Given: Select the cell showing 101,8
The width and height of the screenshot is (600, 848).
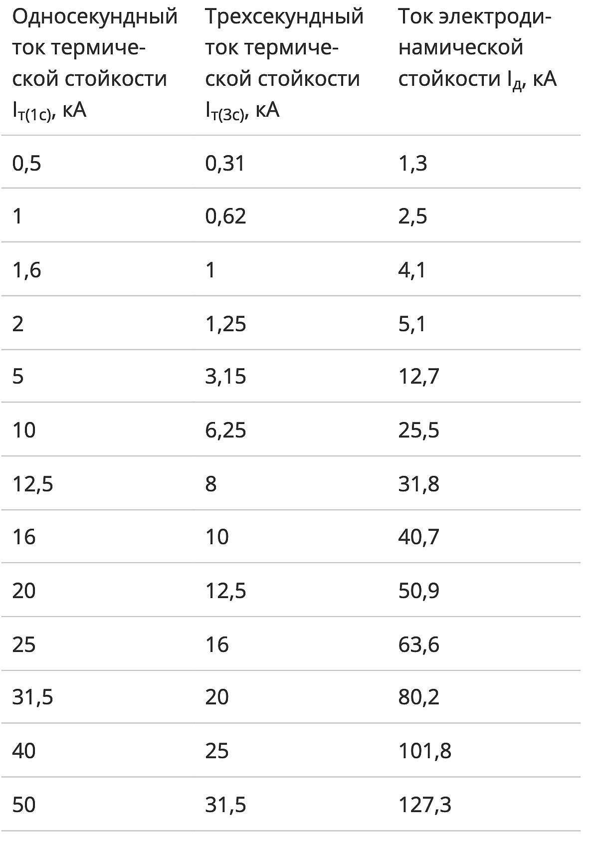Looking at the screenshot, I should [425, 750].
